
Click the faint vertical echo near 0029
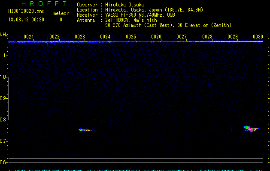point(232,131)
